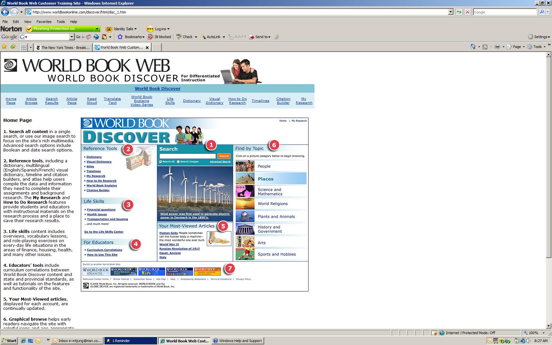
Task: Click the AutoLink wand button
Action: (211, 37)
